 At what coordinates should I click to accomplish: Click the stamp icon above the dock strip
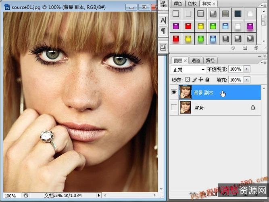point(163,4)
